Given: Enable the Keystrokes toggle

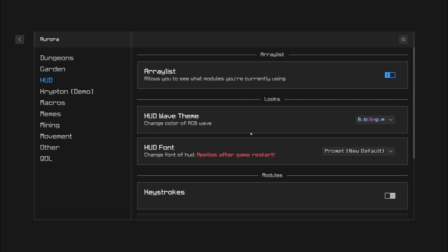Looking at the screenshot, I should [390, 196].
